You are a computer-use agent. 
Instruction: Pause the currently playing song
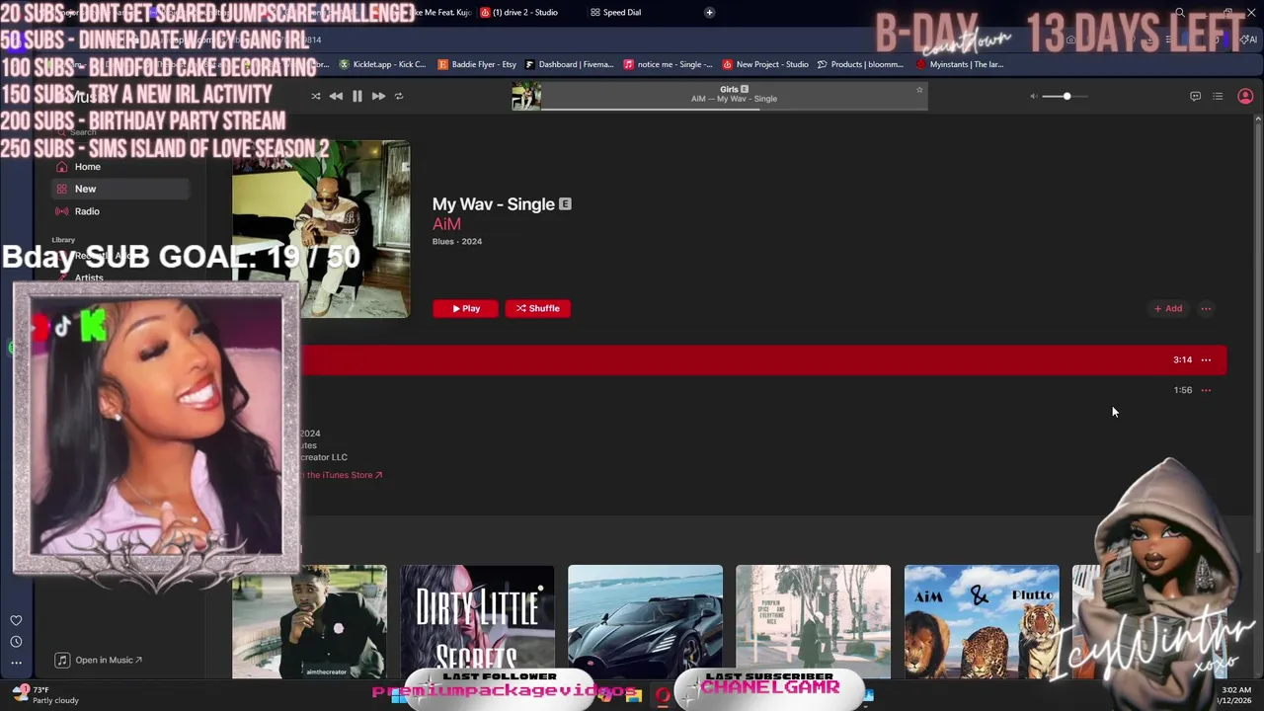point(356,96)
